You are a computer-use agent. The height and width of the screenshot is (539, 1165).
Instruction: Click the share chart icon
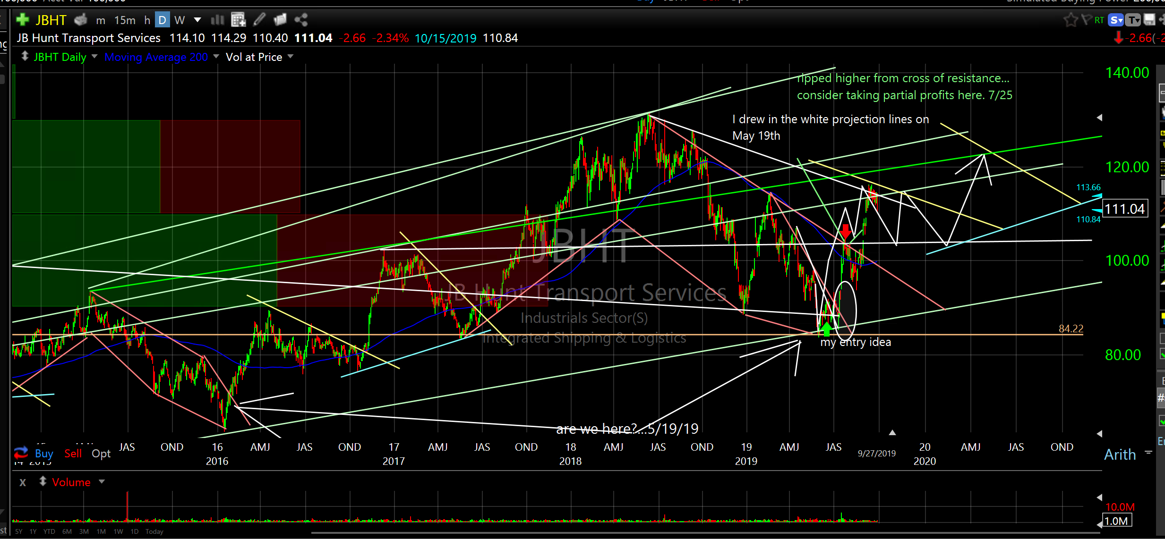click(x=301, y=20)
